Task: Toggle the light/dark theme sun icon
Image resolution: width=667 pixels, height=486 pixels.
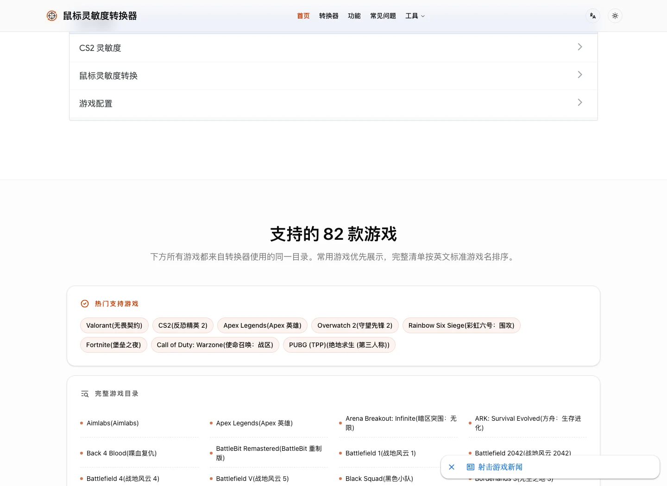Action: 615,16
